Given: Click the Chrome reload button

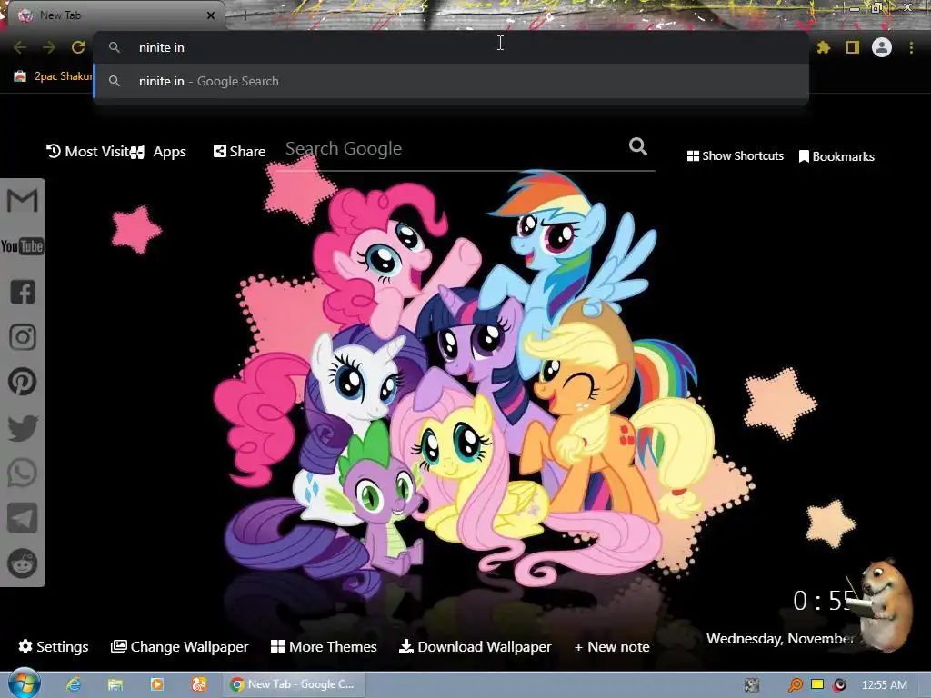Looking at the screenshot, I should click(78, 47).
